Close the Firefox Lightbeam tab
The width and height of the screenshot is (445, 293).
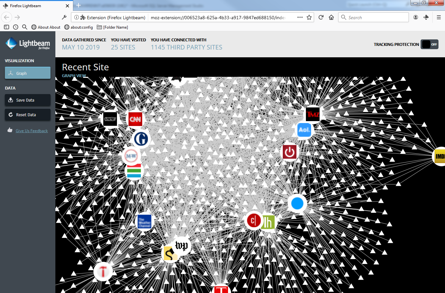click(67, 6)
